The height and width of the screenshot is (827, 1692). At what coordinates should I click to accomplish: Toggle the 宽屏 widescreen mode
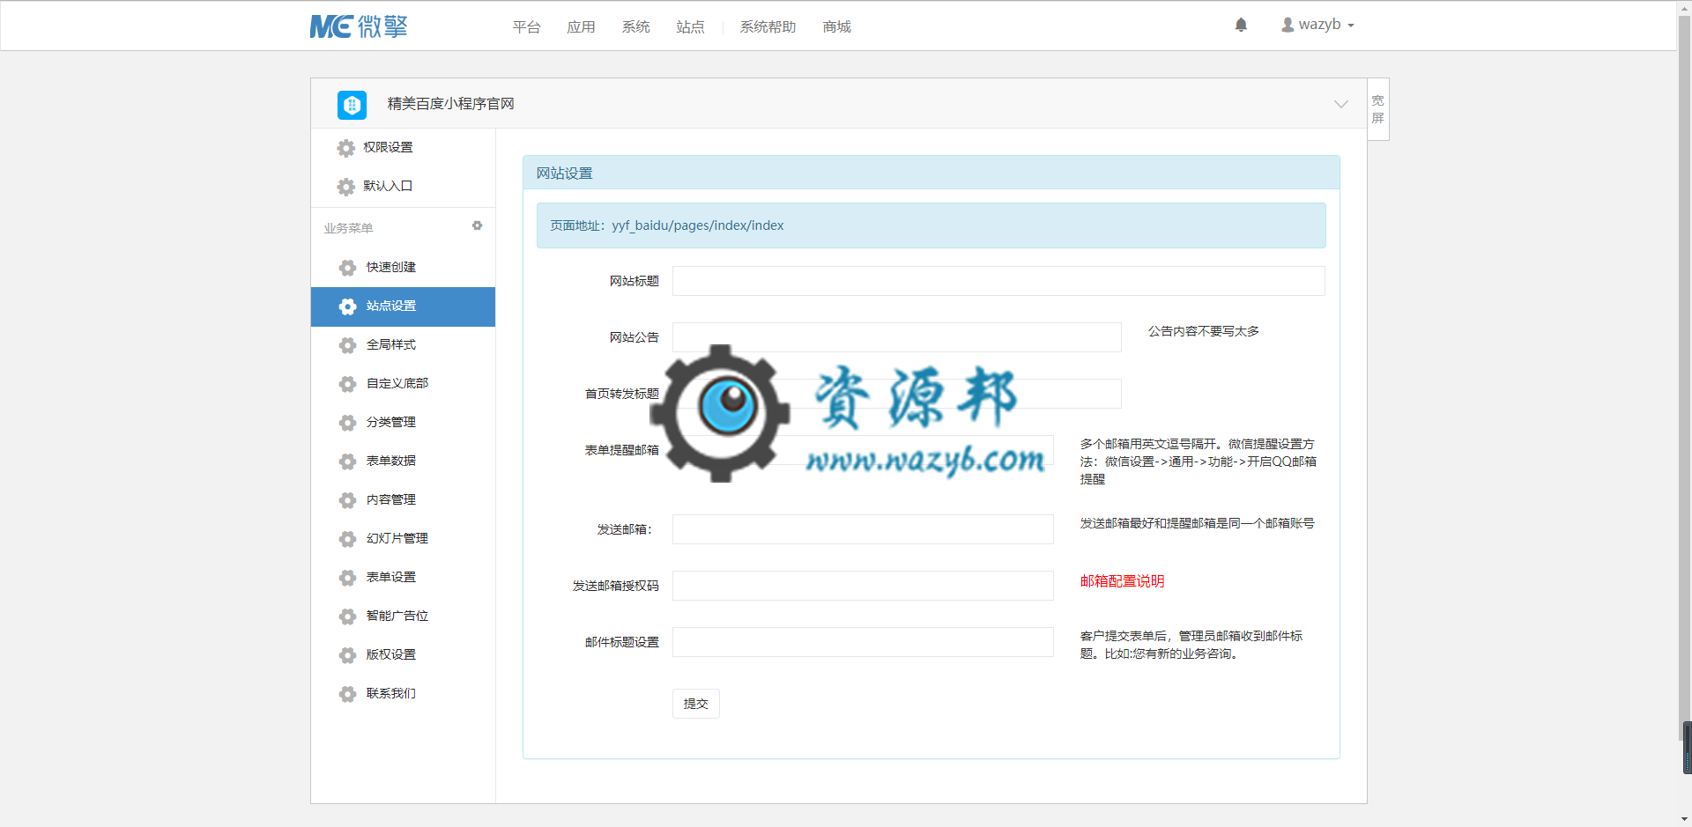[1378, 109]
